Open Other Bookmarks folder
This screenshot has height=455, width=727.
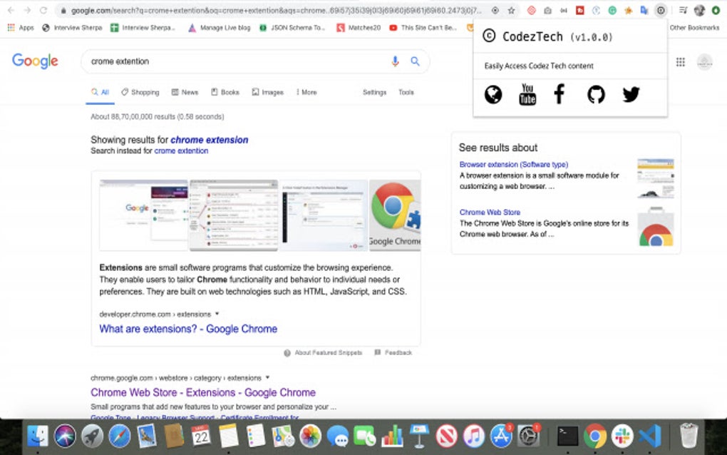click(694, 27)
